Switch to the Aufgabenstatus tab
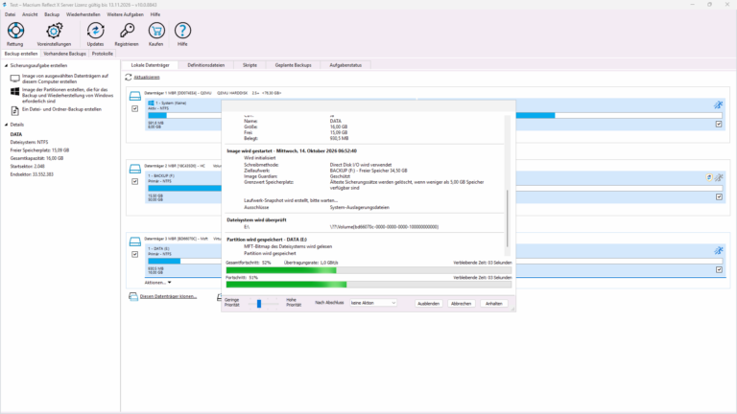Viewport: 737px width, 414px height. click(345, 65)
